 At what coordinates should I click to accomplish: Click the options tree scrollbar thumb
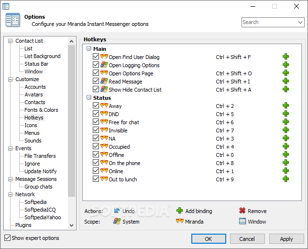(x=72, y=121)
